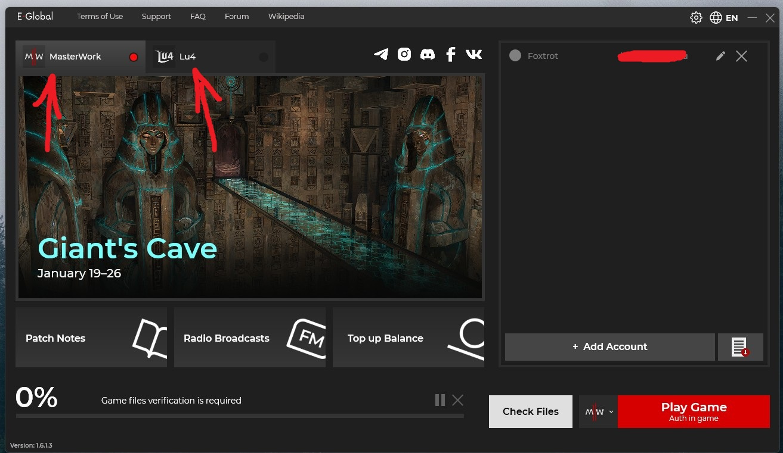Screen dimensions: 783x453
Task: Expand the MW server dropdown beside Play Game
Action: coord(598,412)
